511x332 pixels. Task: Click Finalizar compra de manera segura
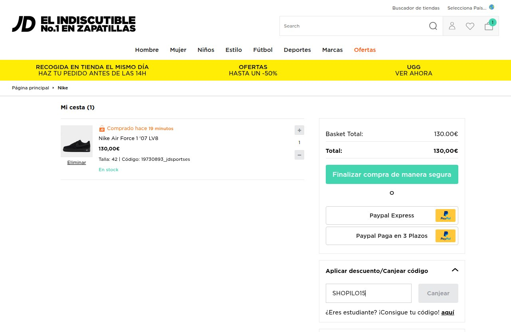coord(392,174)
